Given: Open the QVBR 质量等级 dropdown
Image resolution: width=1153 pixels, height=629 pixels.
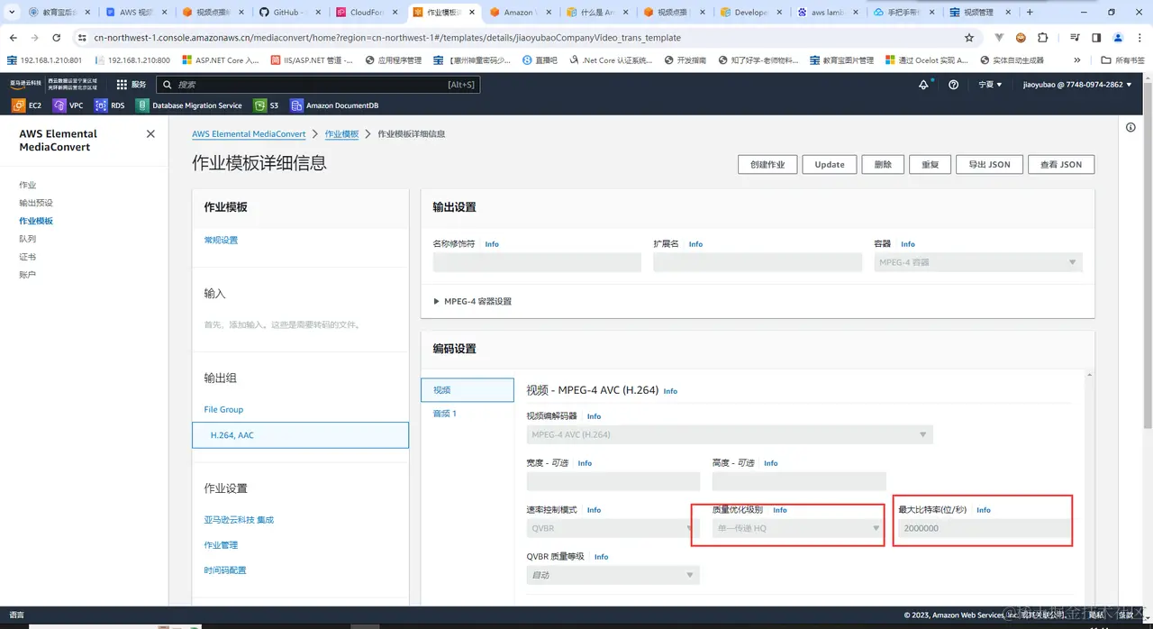Looking at the screenshot, I should point(613,575).
